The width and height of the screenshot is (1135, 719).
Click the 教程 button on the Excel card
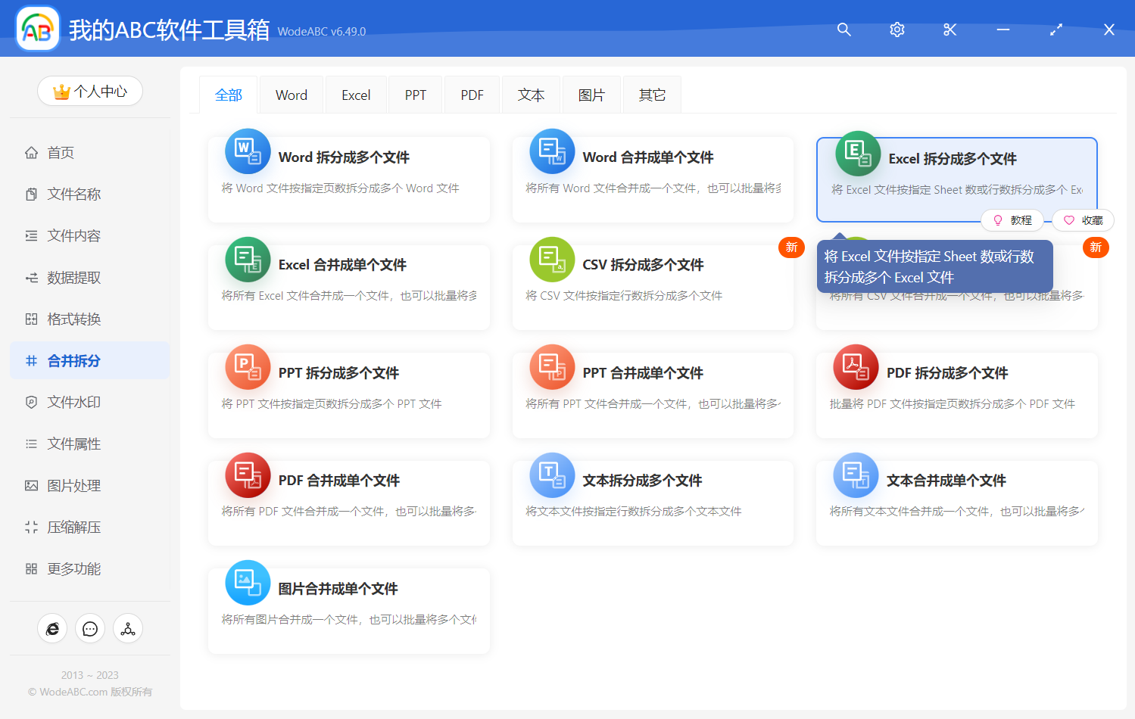pos(1012,219)
